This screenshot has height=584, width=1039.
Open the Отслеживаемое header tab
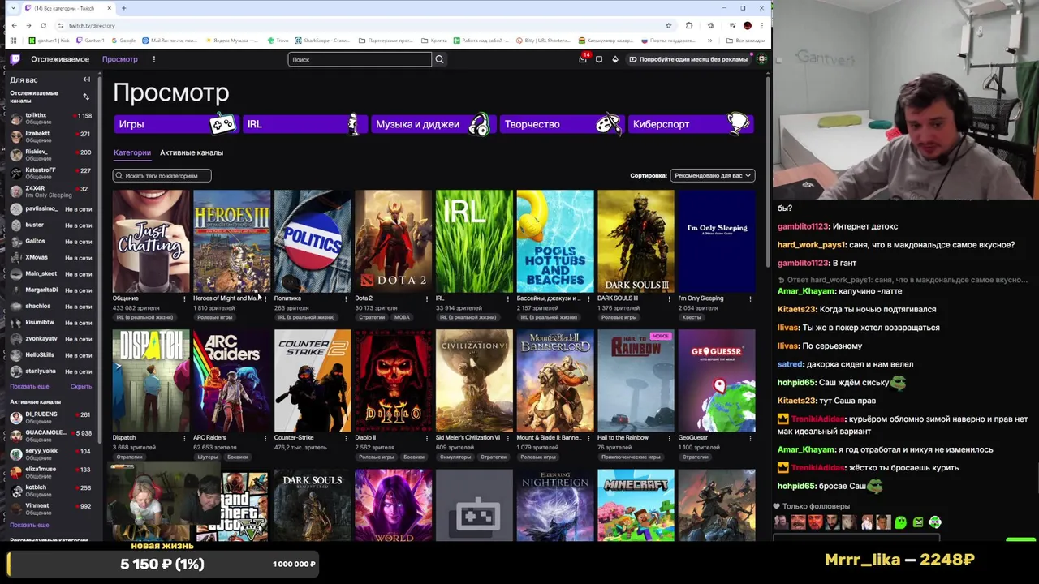click(60, 59)
